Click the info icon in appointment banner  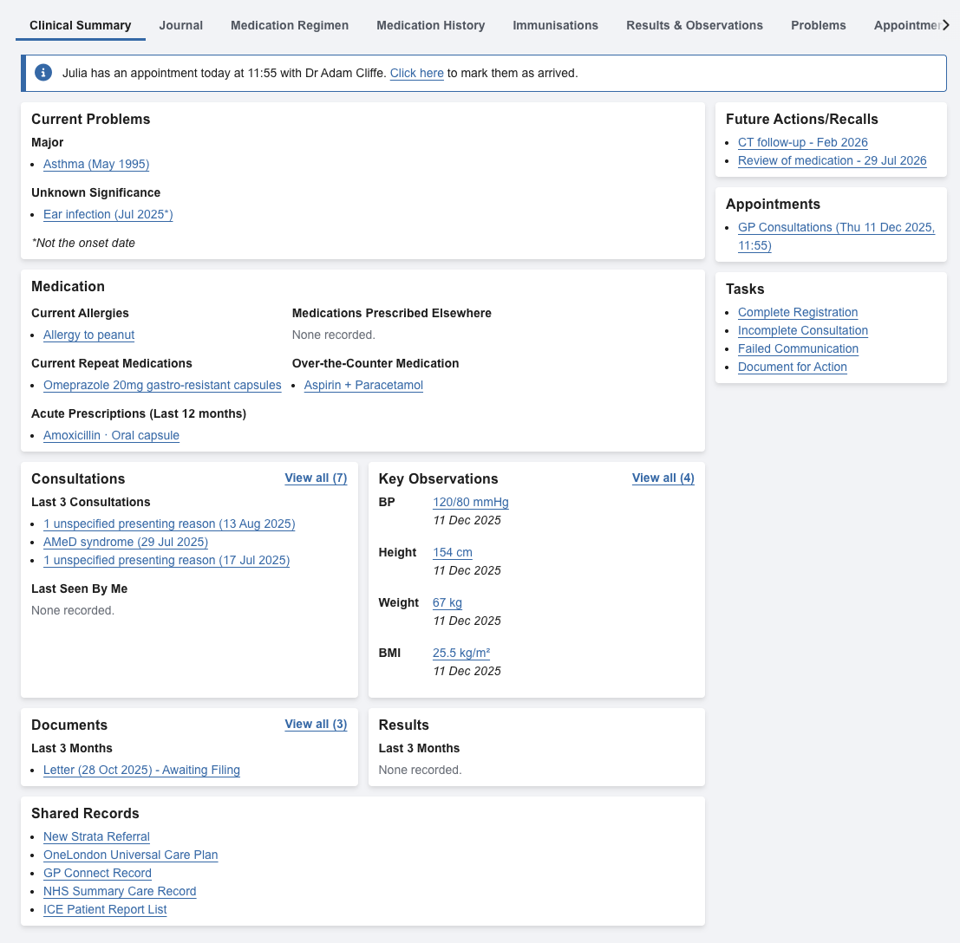[43, 73]
